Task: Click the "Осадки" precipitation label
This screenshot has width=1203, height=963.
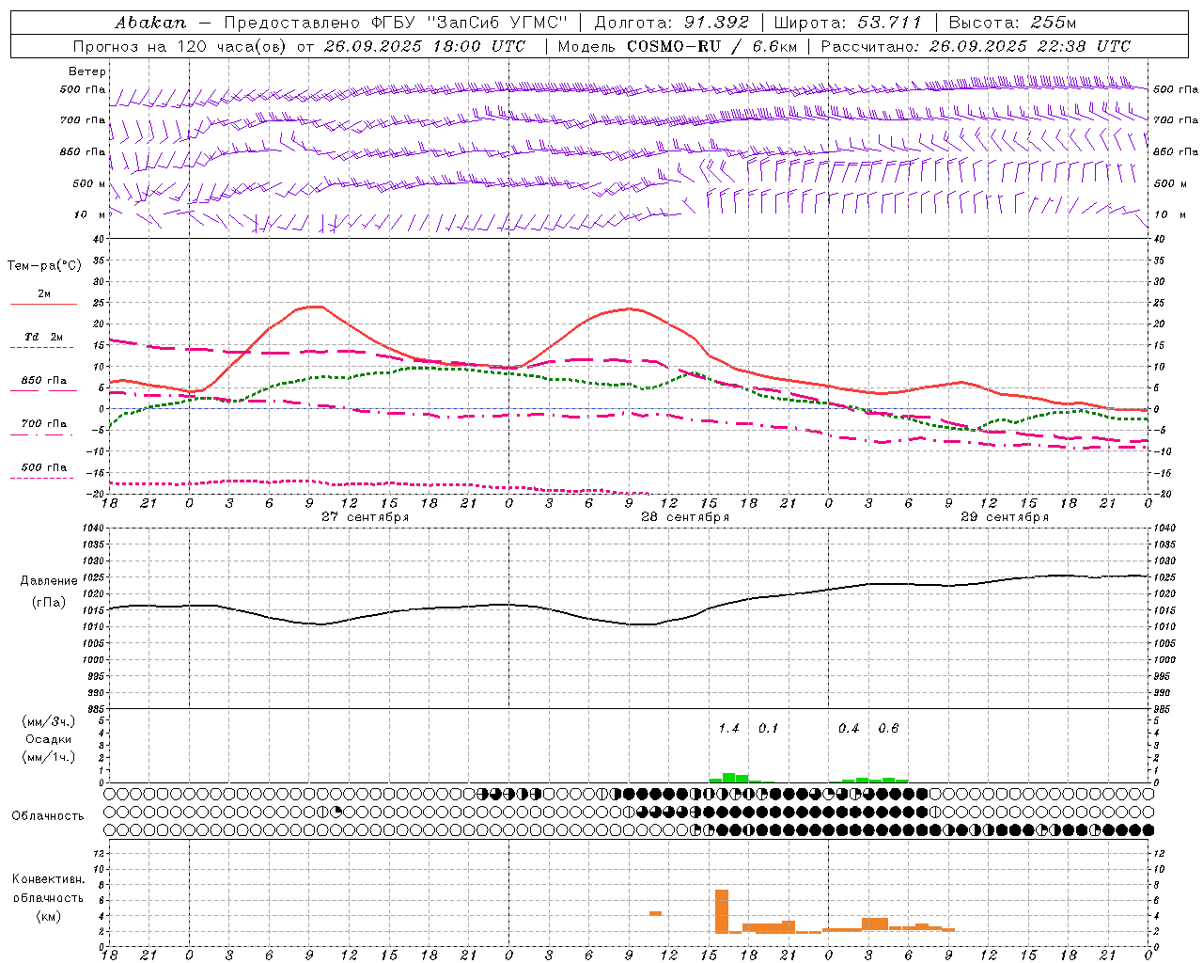Action: (49, 740)
